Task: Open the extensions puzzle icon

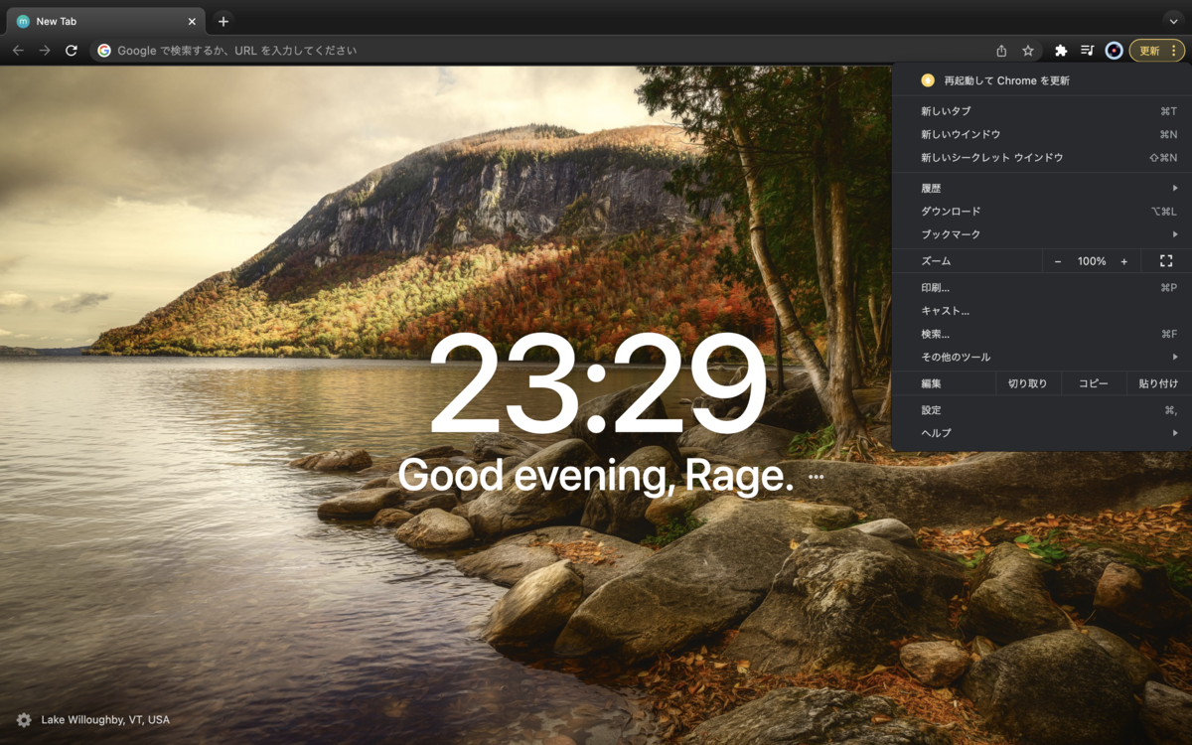Action: [1061, 51]
